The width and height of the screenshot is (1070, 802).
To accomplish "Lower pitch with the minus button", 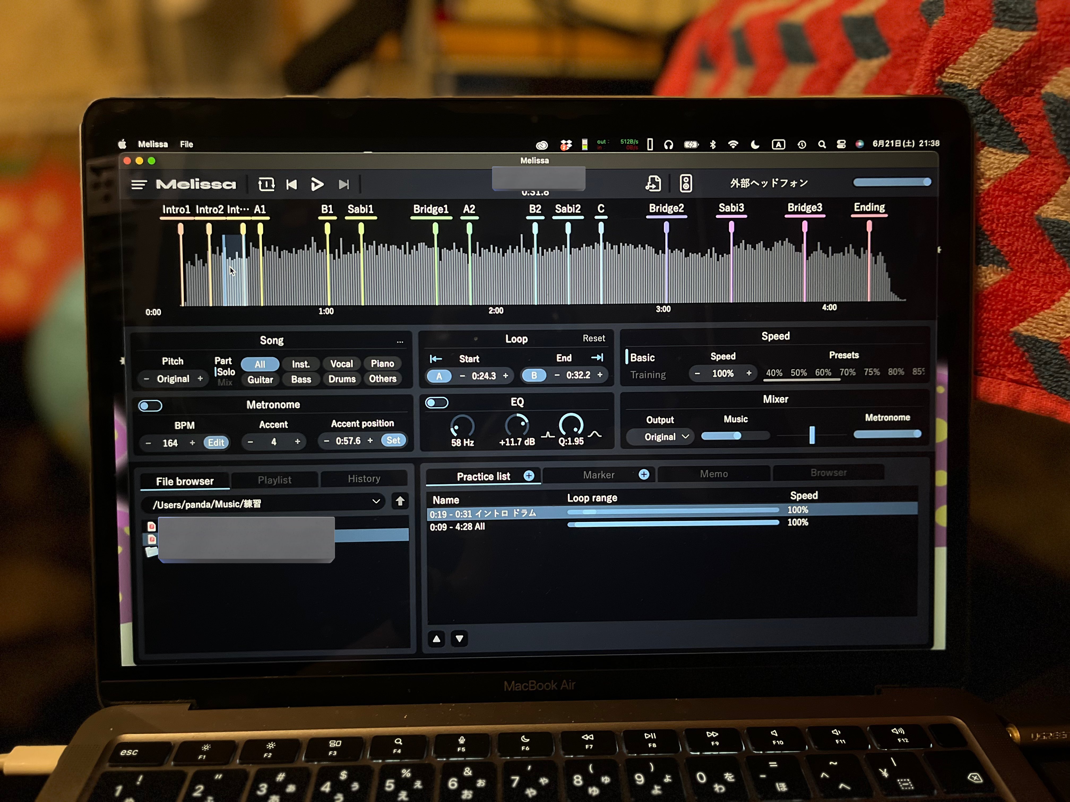I will click(x=146, y=379).
